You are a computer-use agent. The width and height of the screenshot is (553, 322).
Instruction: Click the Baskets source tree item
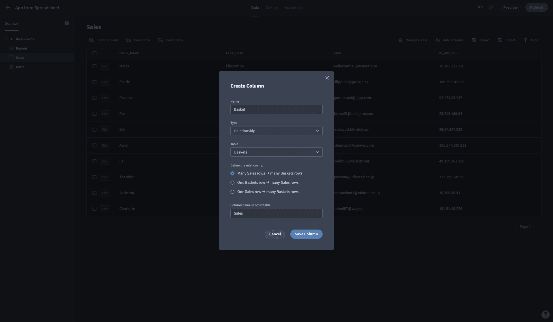22,48
